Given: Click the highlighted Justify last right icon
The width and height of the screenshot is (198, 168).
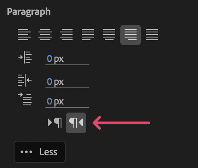Looking at the screenshot, I should pyautogui.click(x=131, y=35).
